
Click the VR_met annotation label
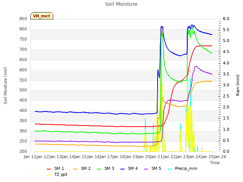click(x=42, y=16)
